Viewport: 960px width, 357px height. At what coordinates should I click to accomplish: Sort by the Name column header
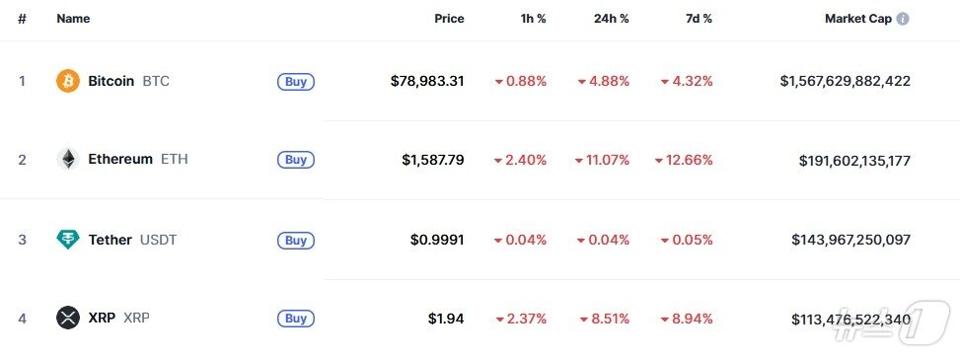coord(73,19)
